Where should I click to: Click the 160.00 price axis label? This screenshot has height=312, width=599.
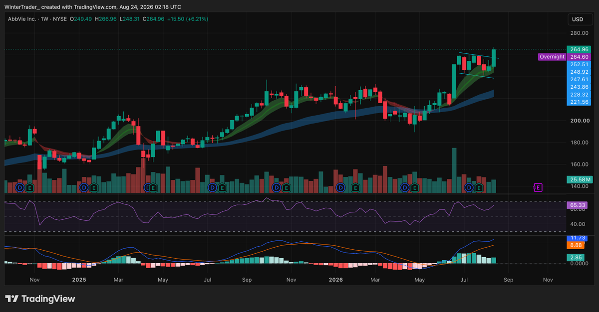(580, 164)
